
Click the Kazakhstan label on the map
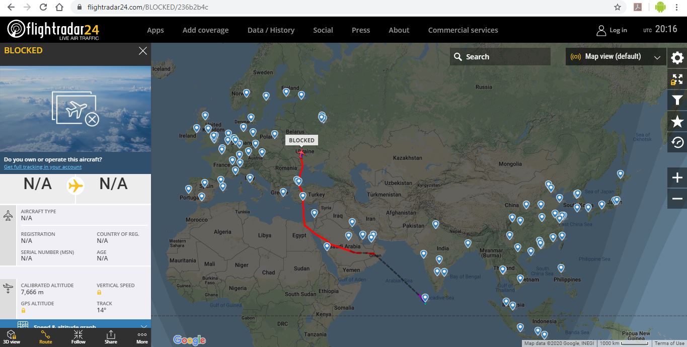pyautogui.click(x=408, y=158)
